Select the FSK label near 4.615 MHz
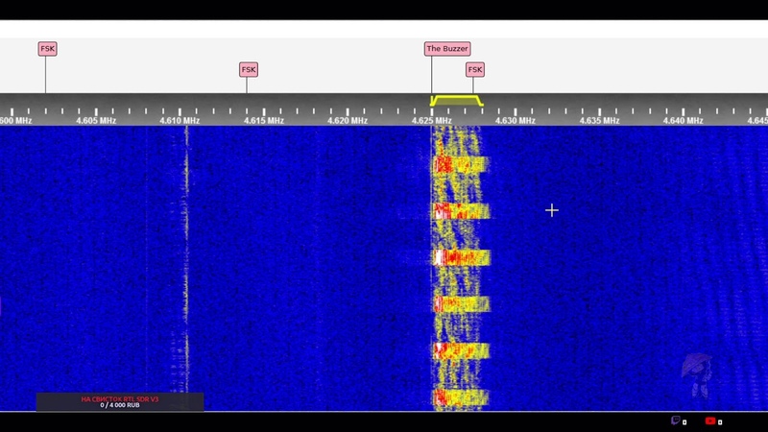The image size is (768, 432). click(x=249, y=69)
